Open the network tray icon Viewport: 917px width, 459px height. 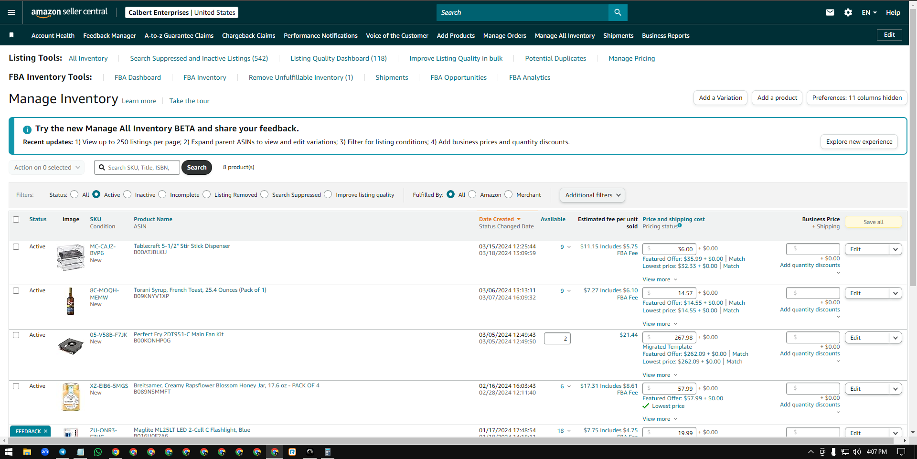(x=845, y=452)
